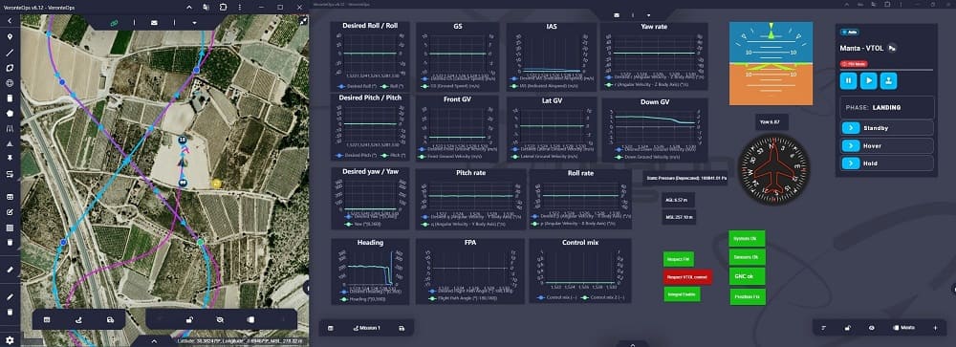
Task: Click the pause button for Manta - VTOL
Action: coord(848,80)
